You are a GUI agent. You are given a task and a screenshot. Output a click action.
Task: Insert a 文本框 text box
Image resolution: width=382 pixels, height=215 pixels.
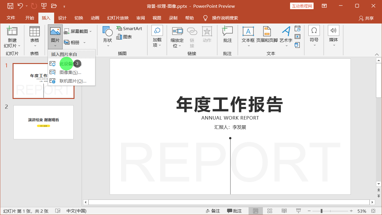[248, 37]
